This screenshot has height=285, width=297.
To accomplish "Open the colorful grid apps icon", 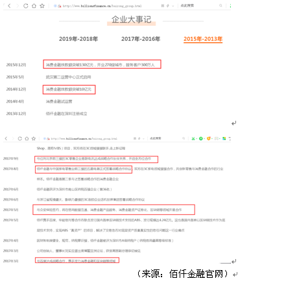I will tap(224, 138).
